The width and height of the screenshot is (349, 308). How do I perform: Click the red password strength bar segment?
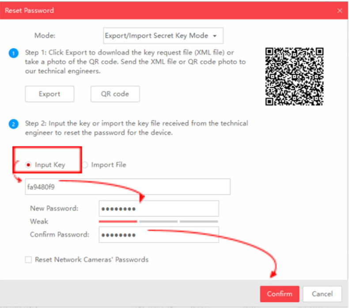tap(118, 221)
